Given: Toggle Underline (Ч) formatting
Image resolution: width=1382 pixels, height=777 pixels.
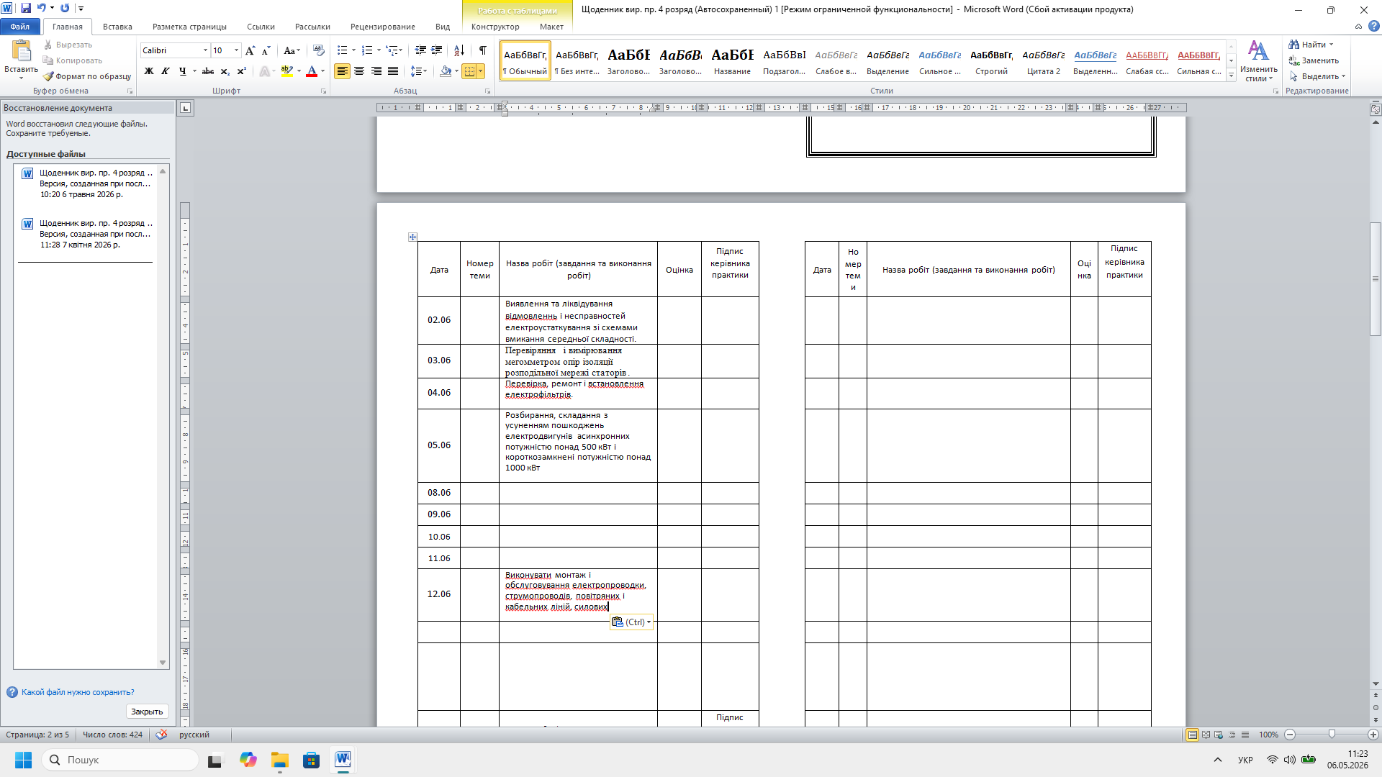Looking at the screenshot, I should pos(182,71).
